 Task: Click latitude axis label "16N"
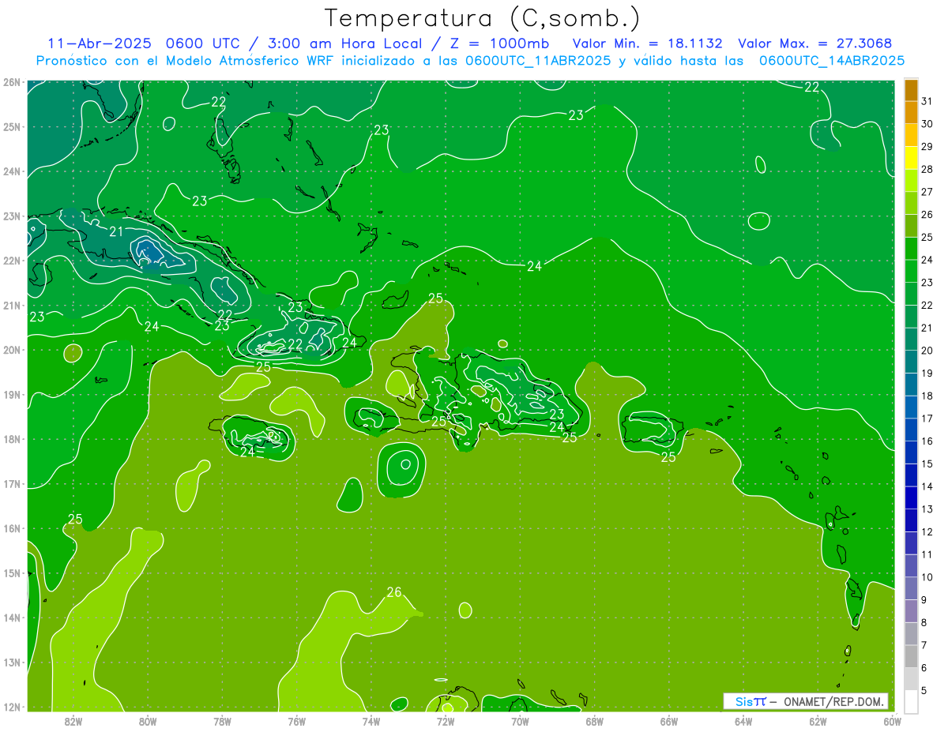pyautogui.click(x=12, y=528)
